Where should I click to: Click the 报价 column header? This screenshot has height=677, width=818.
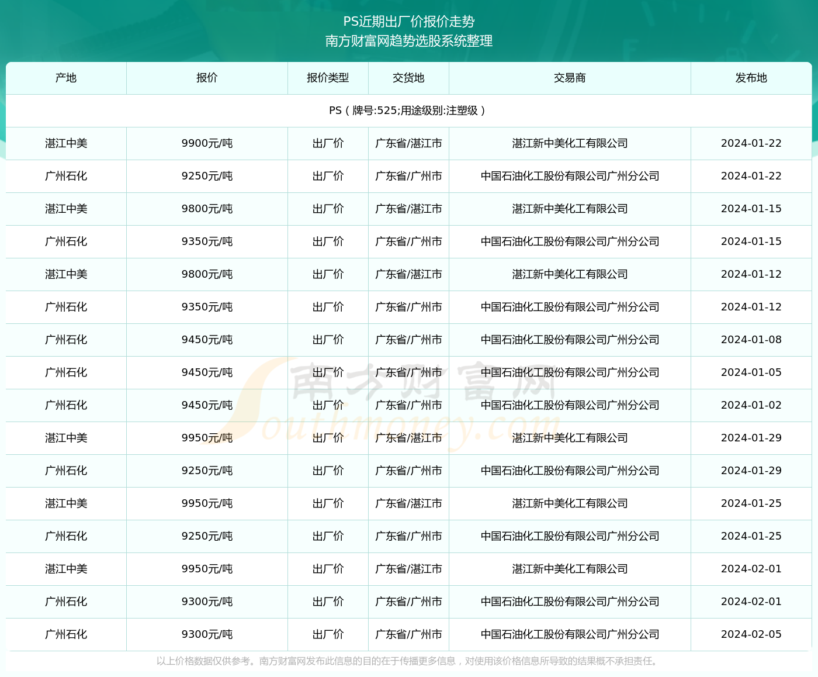(207, 78)
